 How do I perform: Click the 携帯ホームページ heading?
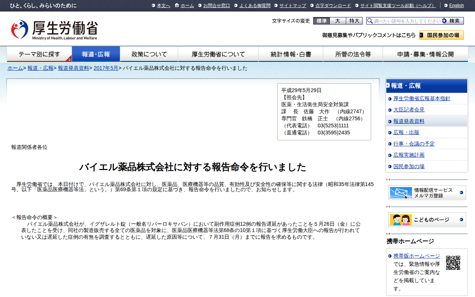(410, 241)
